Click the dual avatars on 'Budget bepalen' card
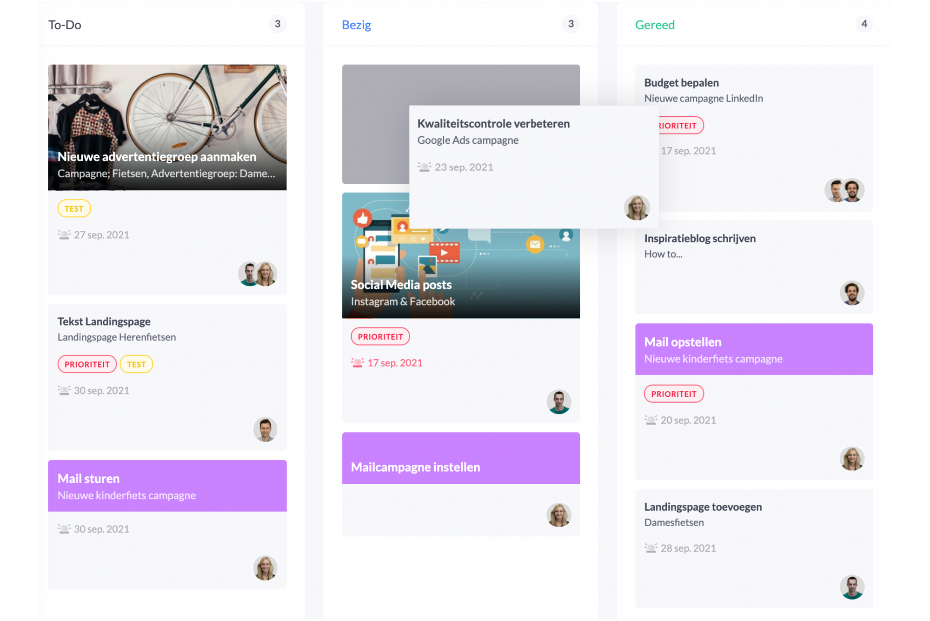The height and width of the screenshot is (621, 930). point(844,188)
